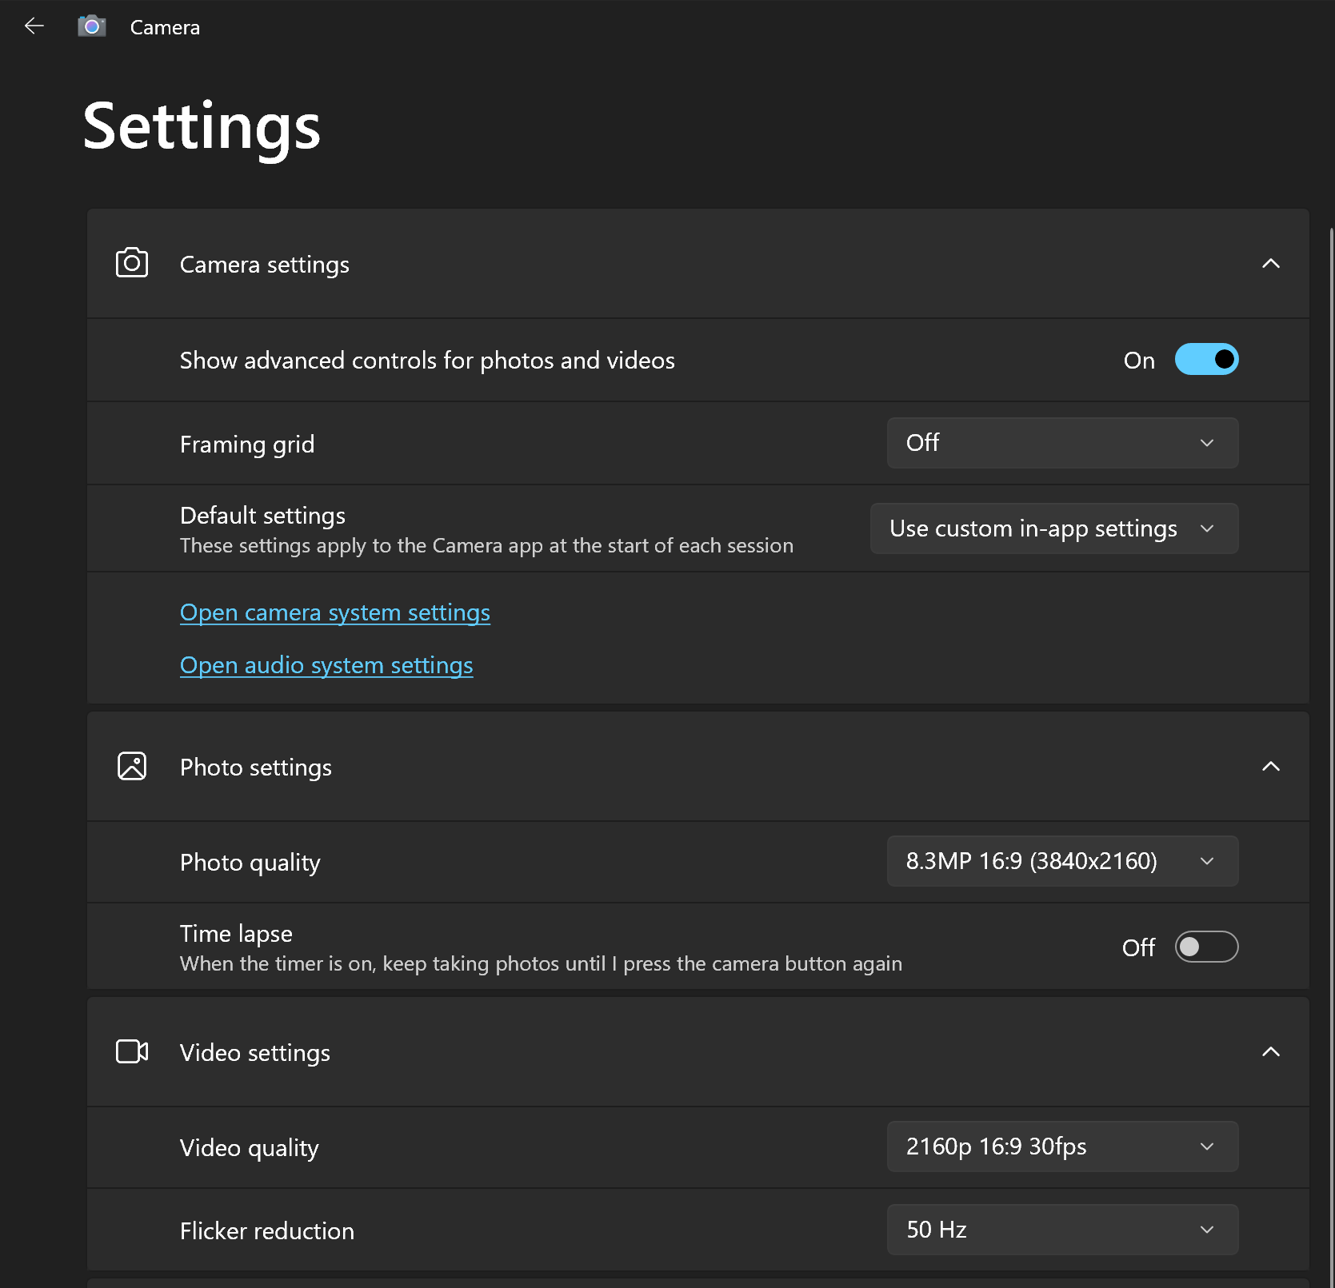Viewport: 1335px width, 1288px height.
Task: Open audio system settings link
Action: (326, 665)
